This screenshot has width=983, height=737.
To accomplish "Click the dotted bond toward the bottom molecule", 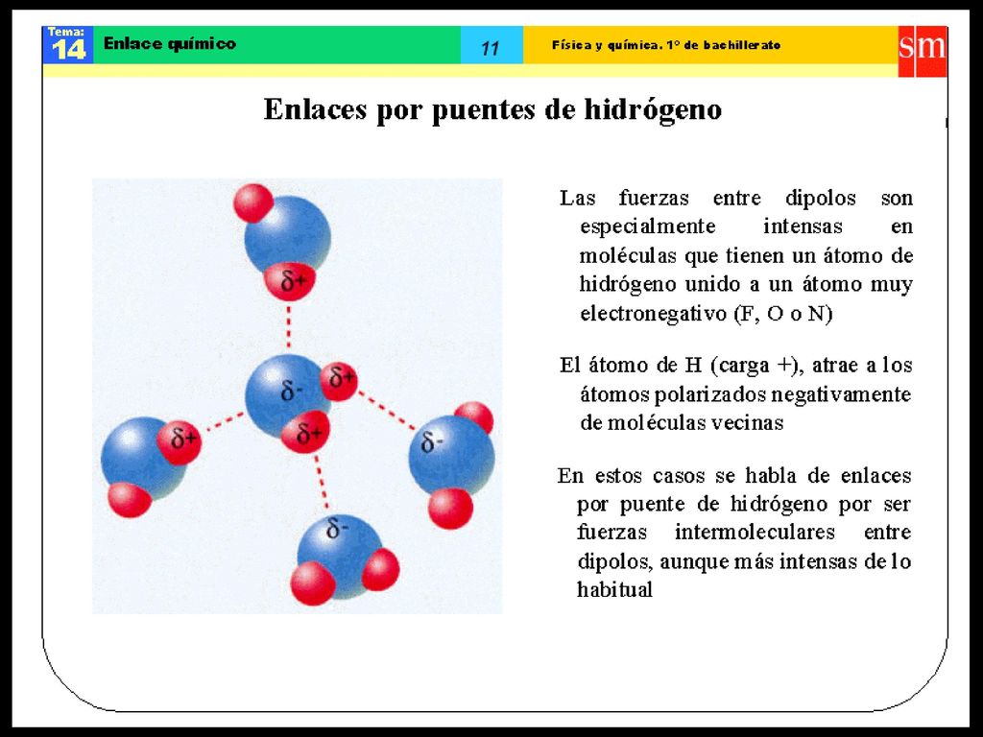I will 321,482.
